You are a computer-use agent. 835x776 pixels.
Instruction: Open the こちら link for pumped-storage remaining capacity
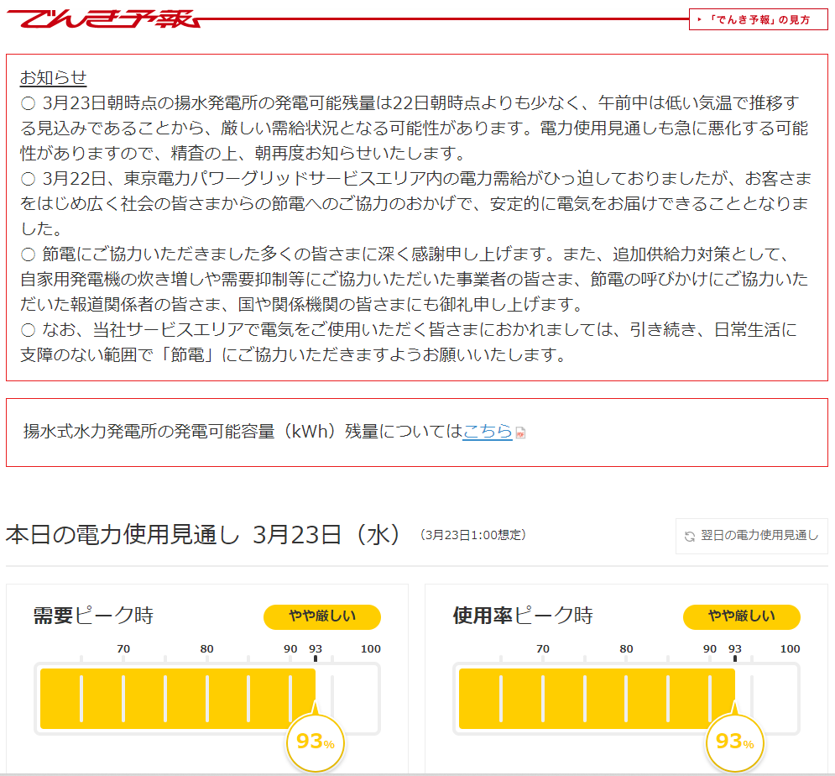pos(488,431)
